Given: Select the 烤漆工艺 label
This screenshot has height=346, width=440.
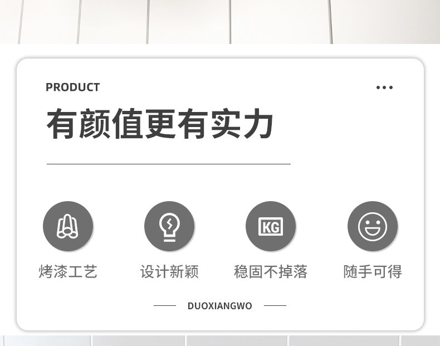Looking at the screenshot, I should [x=68, y=272].
